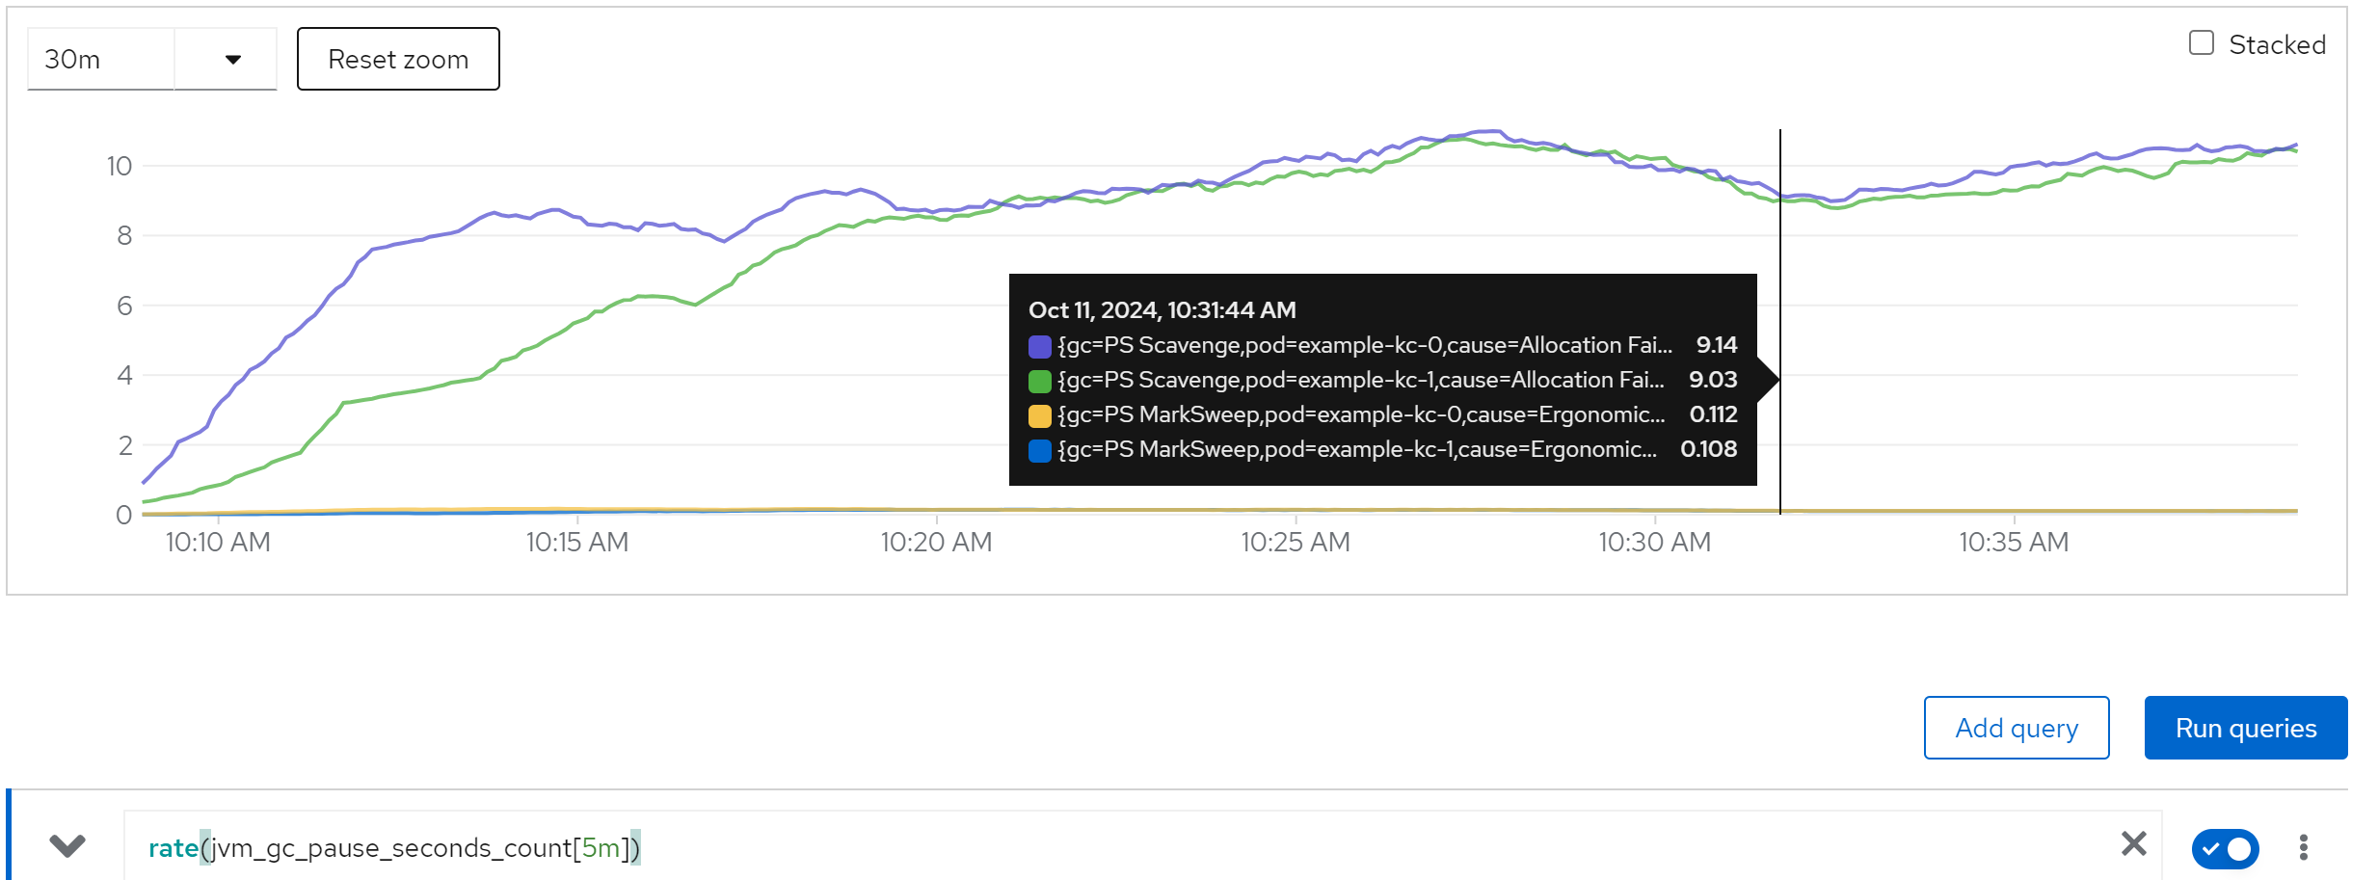2378x880 pixels.
Task: Click the 0.108 MarkSweep value in tooltip
Action: pyautogui.click(x=1708, y=449)
